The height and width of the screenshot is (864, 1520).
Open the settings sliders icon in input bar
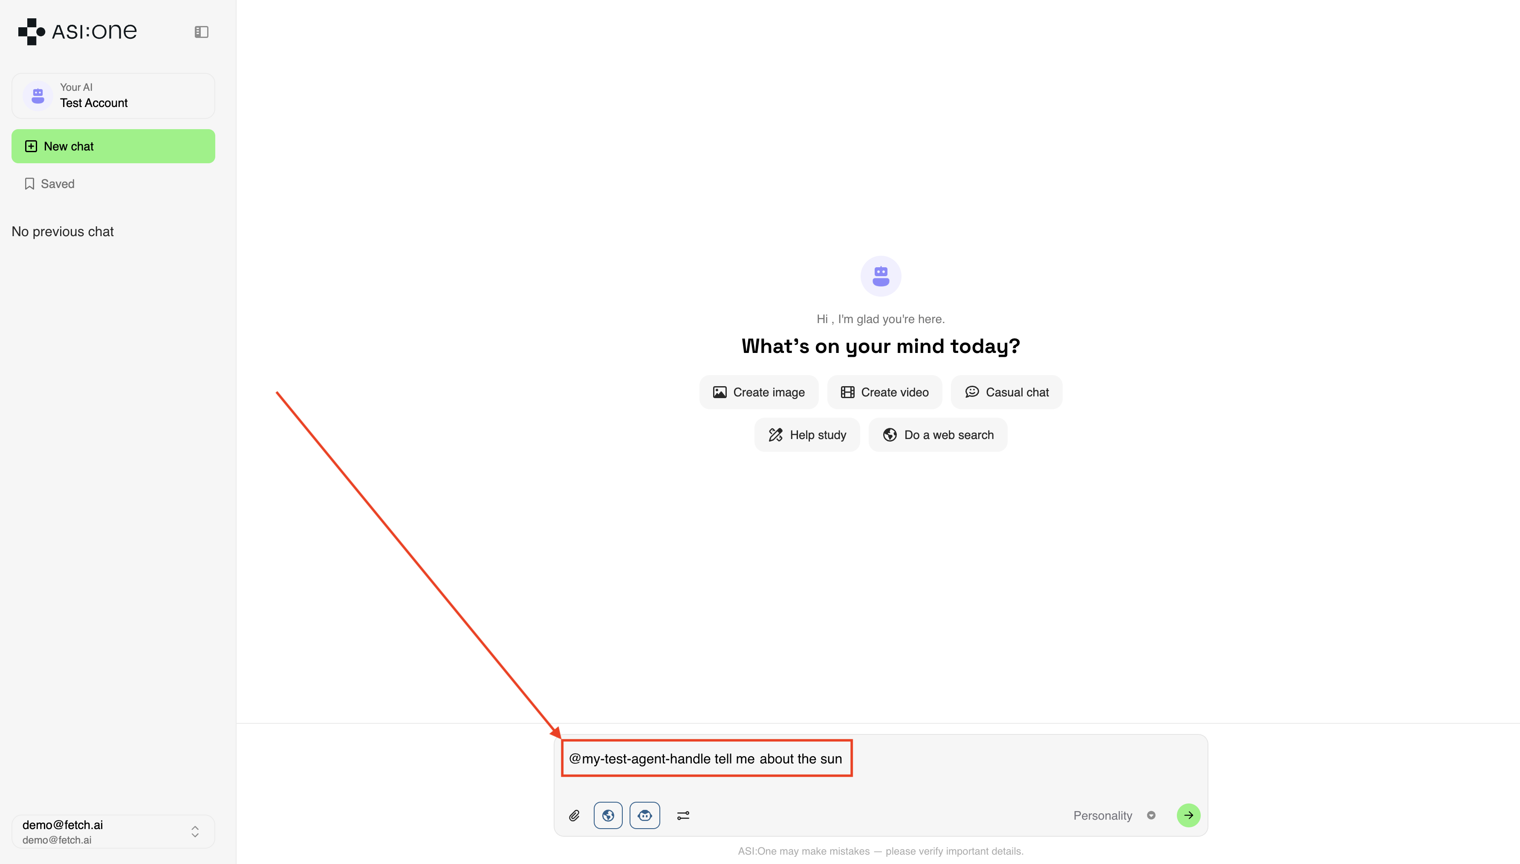[683, 815]
